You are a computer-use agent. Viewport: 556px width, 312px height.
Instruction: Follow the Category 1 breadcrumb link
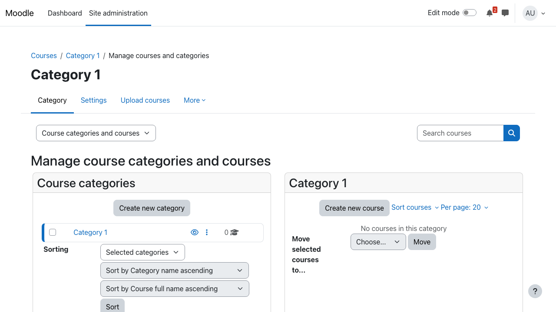coord(83,55)
